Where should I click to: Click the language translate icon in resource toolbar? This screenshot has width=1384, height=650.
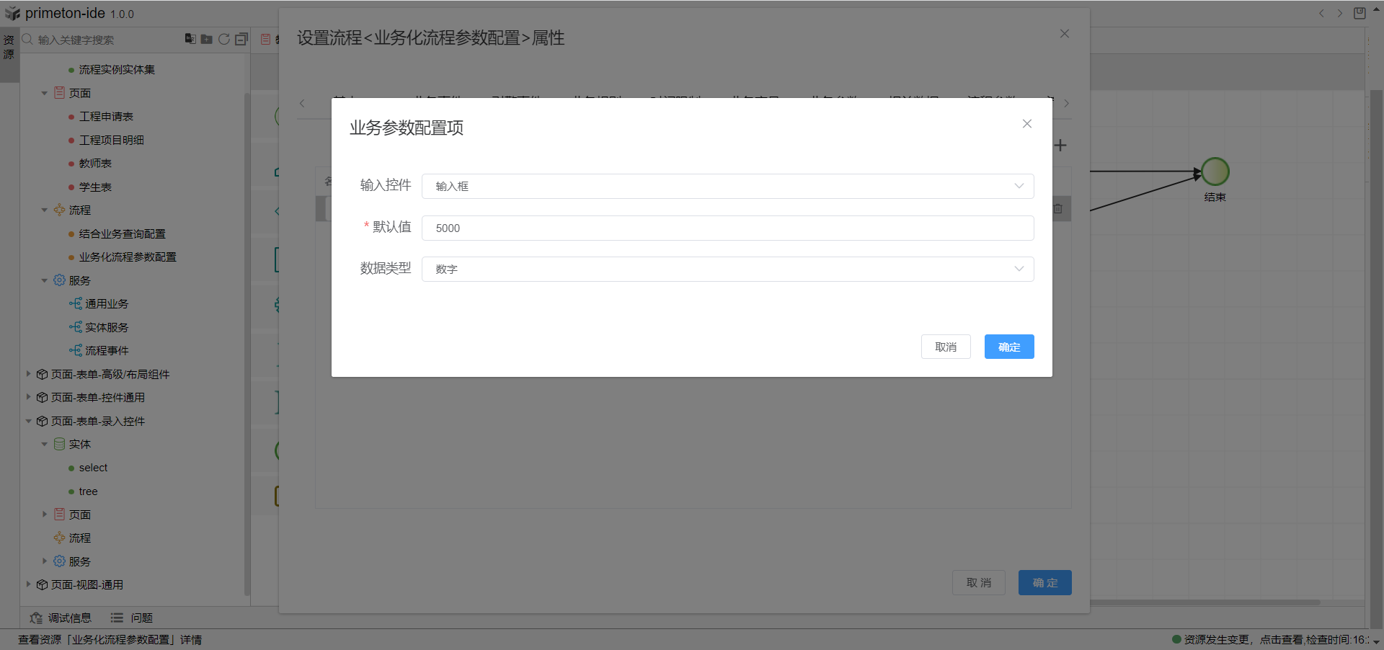(190, 39)
